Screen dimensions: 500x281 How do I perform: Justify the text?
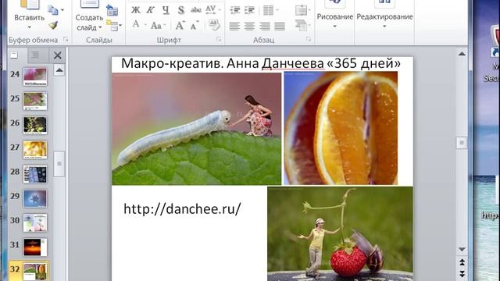click(280, 26)
